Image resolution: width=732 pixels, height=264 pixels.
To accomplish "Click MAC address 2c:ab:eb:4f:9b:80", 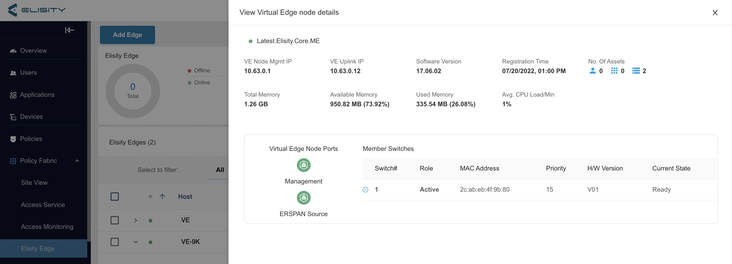I will pyautogui.click(x=485, y=189).
